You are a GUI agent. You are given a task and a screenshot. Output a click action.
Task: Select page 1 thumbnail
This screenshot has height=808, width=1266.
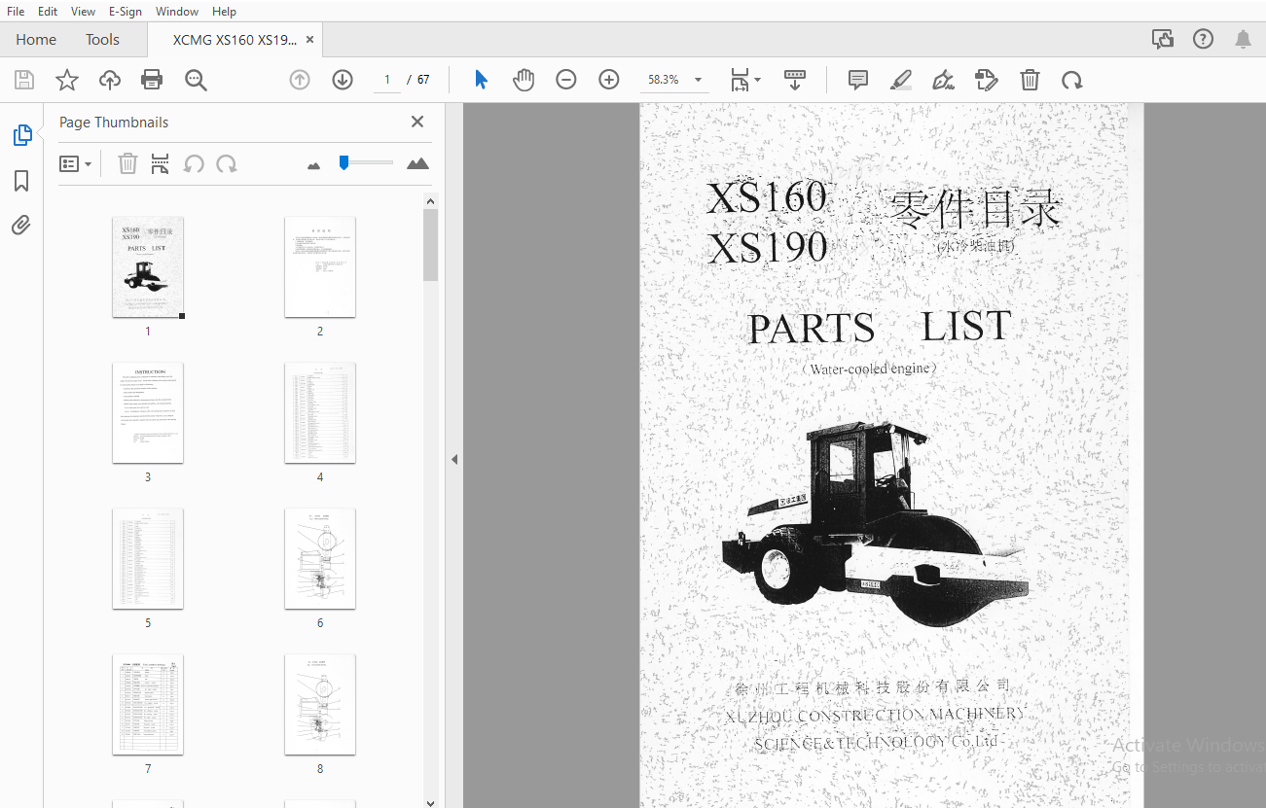point(148,266)
